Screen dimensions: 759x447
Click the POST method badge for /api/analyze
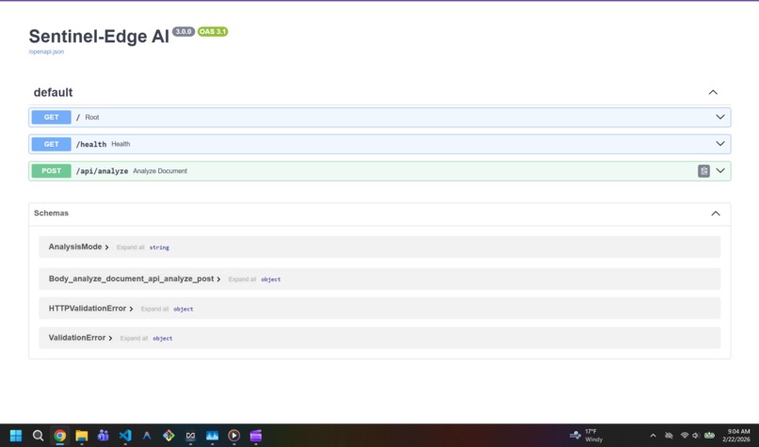pyautogui.click(x=51, y=170)
